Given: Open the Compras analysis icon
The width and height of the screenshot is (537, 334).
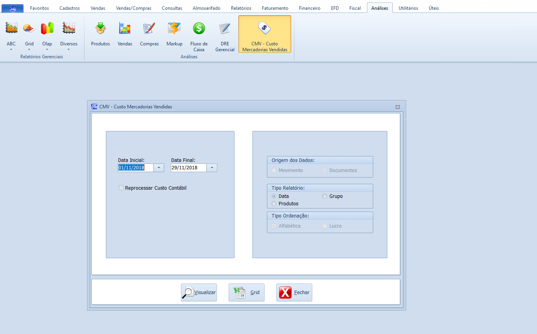Looking at the screenshot, I should tap(149, 29).
